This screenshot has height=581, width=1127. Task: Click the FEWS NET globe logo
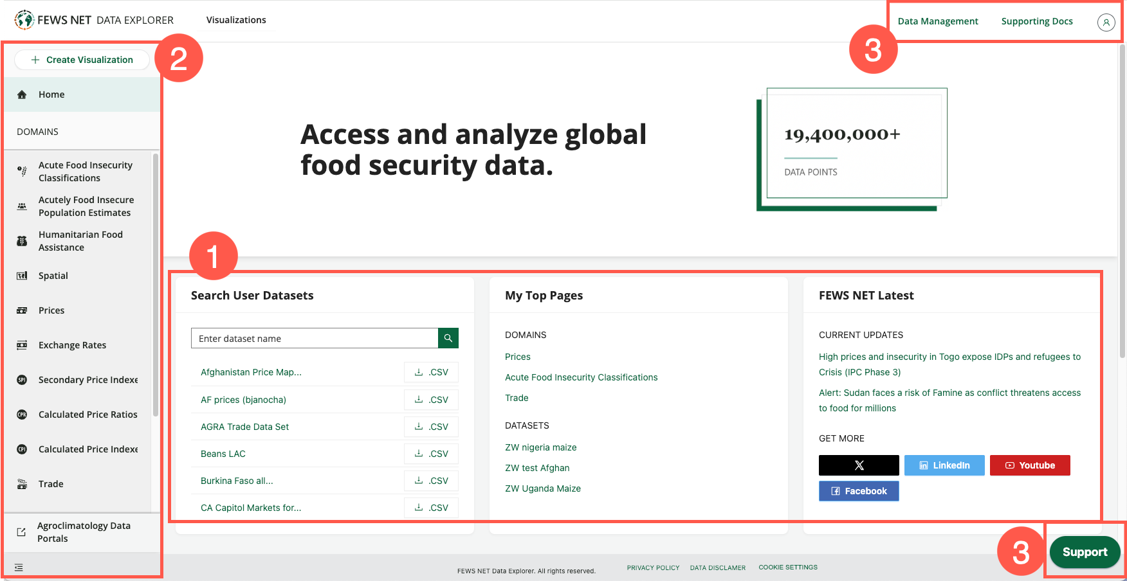(24, 19)
